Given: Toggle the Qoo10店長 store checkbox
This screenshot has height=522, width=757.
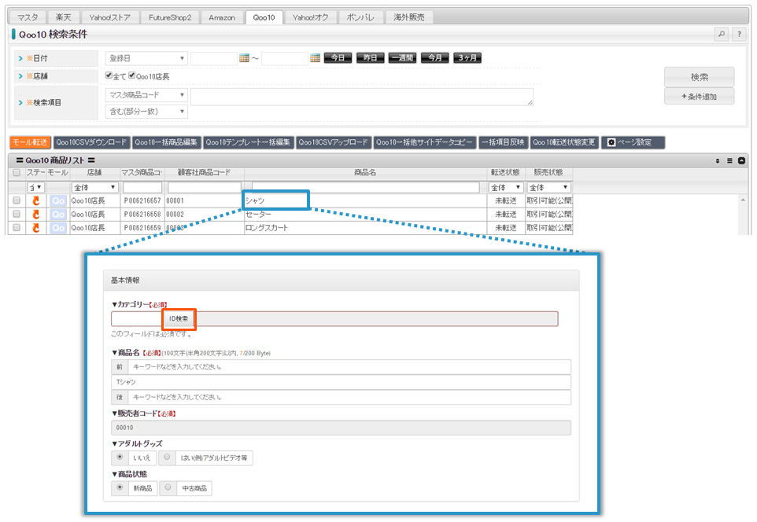Looking at the screenshot, I should pyautogui.click(x=131, y=75).
